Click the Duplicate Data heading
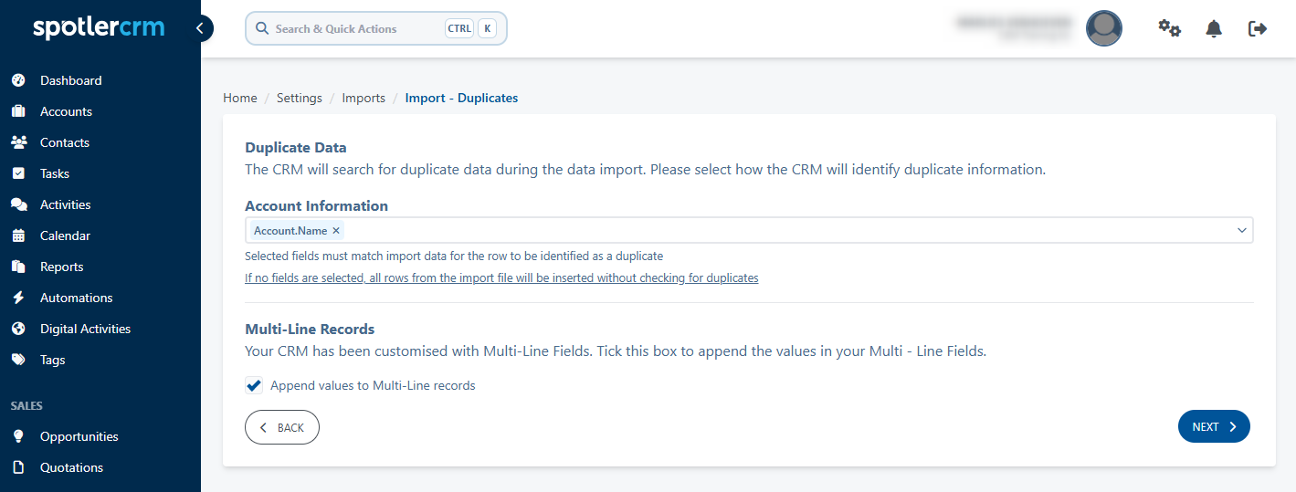The image size is (1296, 492). click(296, 147)
